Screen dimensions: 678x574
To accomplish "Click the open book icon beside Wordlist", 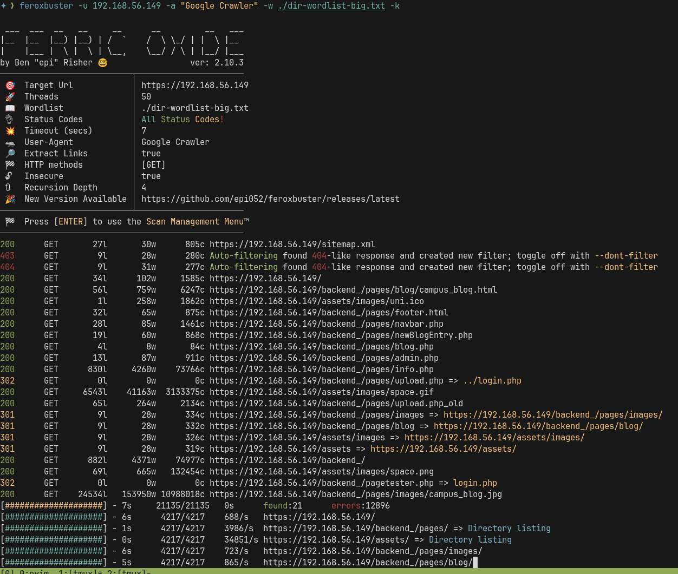I will 10,108.
